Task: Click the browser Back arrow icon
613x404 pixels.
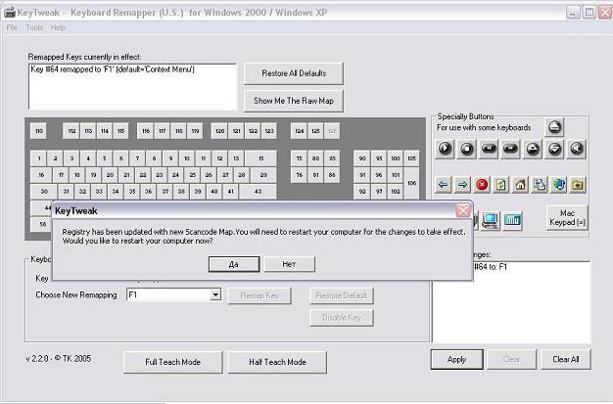Action: (x=443, y=185)
